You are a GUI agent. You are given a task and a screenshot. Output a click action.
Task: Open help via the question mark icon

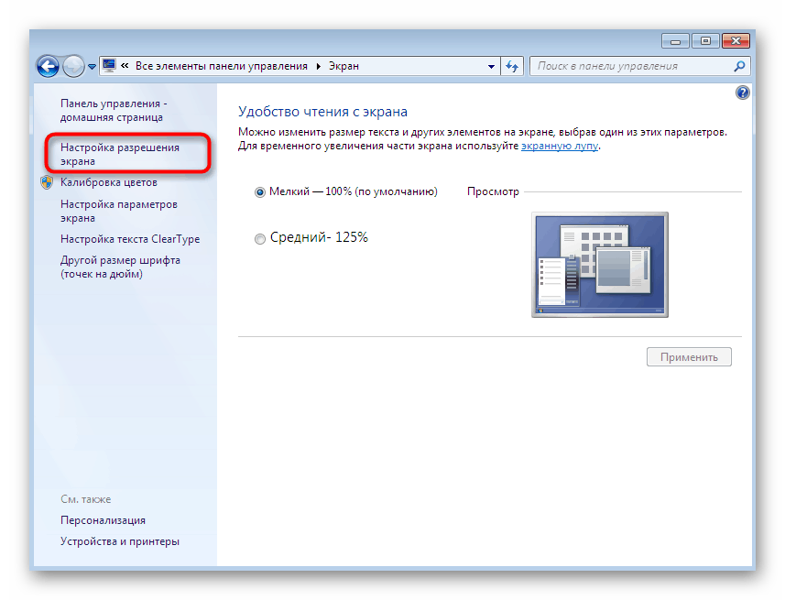coord(742,92)
